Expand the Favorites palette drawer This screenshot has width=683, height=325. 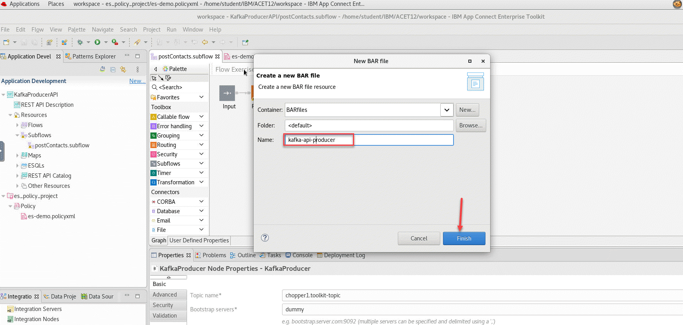(201, 97)
